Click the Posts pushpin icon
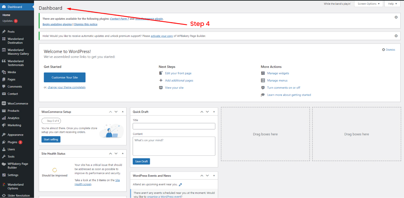Screen dimensions: 404x198 tap(4, 32)
